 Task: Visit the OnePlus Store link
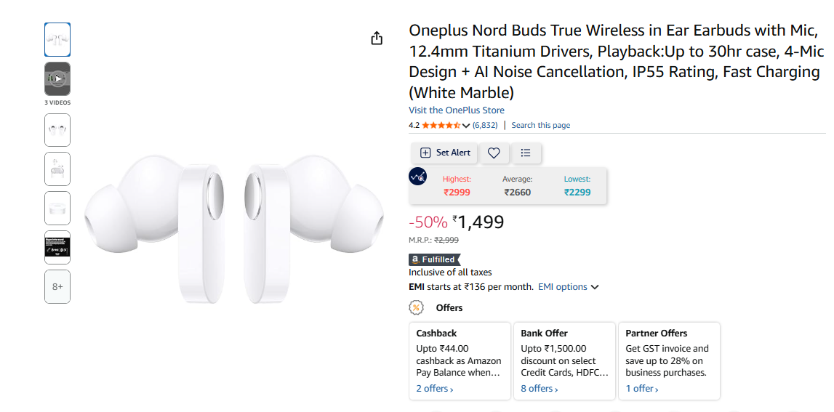click(457, 110)
